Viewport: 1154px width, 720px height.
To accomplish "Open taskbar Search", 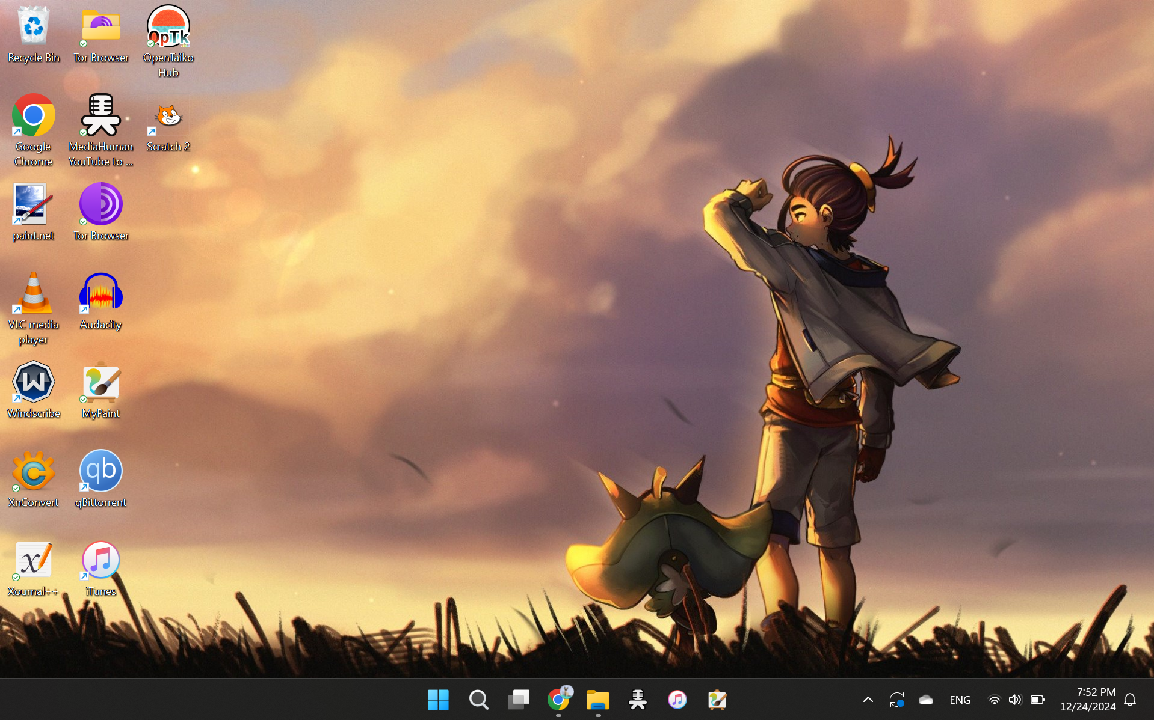I will 478,700.
